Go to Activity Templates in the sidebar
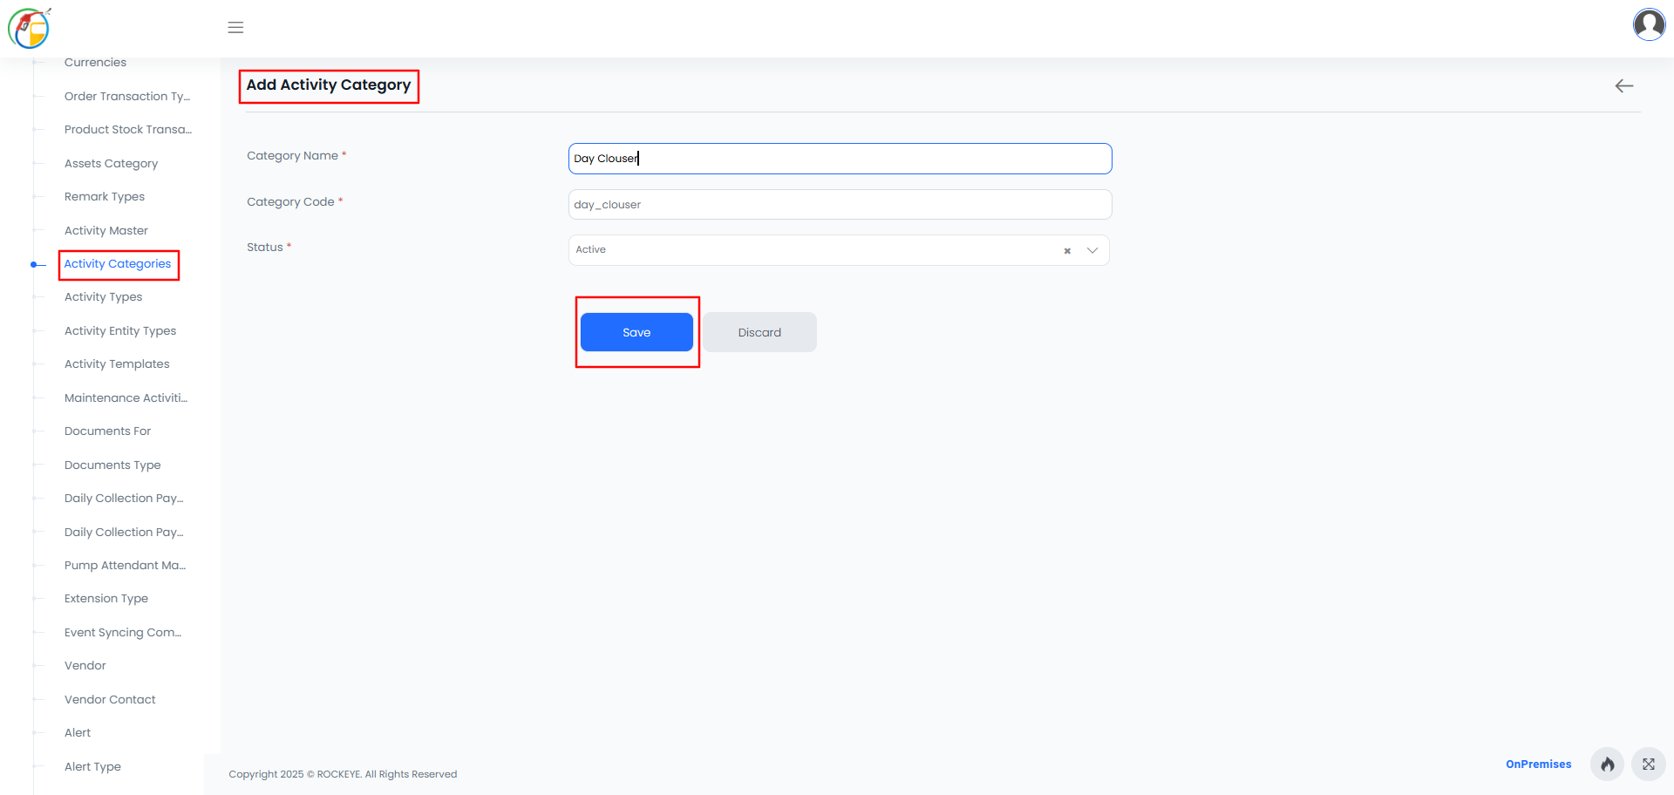 117,364
